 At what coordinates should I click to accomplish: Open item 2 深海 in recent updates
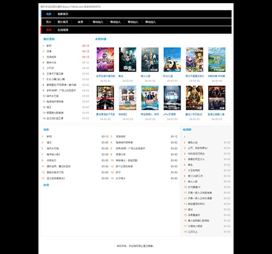point(49,51)
